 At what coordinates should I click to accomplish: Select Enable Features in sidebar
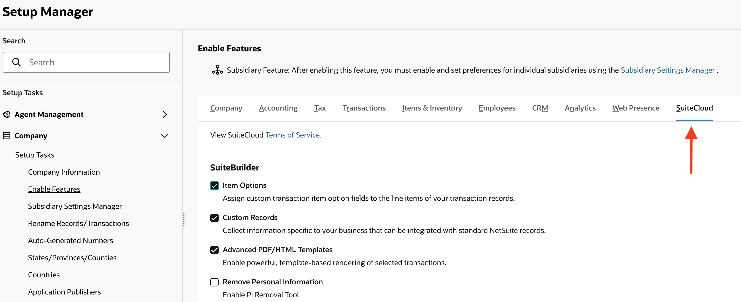point(54,189)
